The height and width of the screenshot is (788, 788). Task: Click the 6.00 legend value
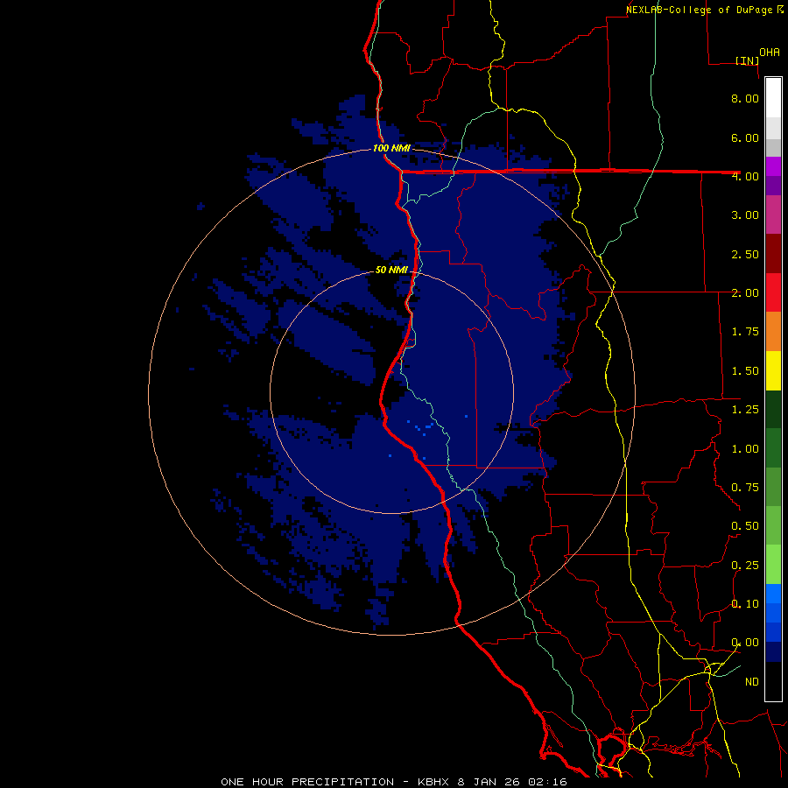[745, 137]
